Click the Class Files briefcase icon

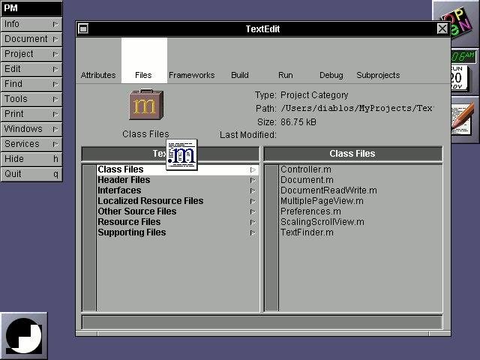click(x=146, y=104)
